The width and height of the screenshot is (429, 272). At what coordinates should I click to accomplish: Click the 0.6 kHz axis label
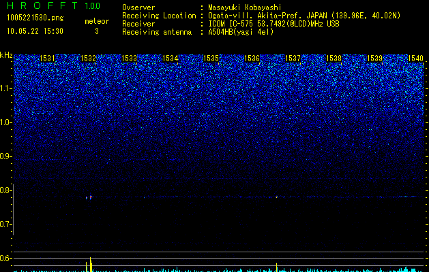click(x=6, y=258)
